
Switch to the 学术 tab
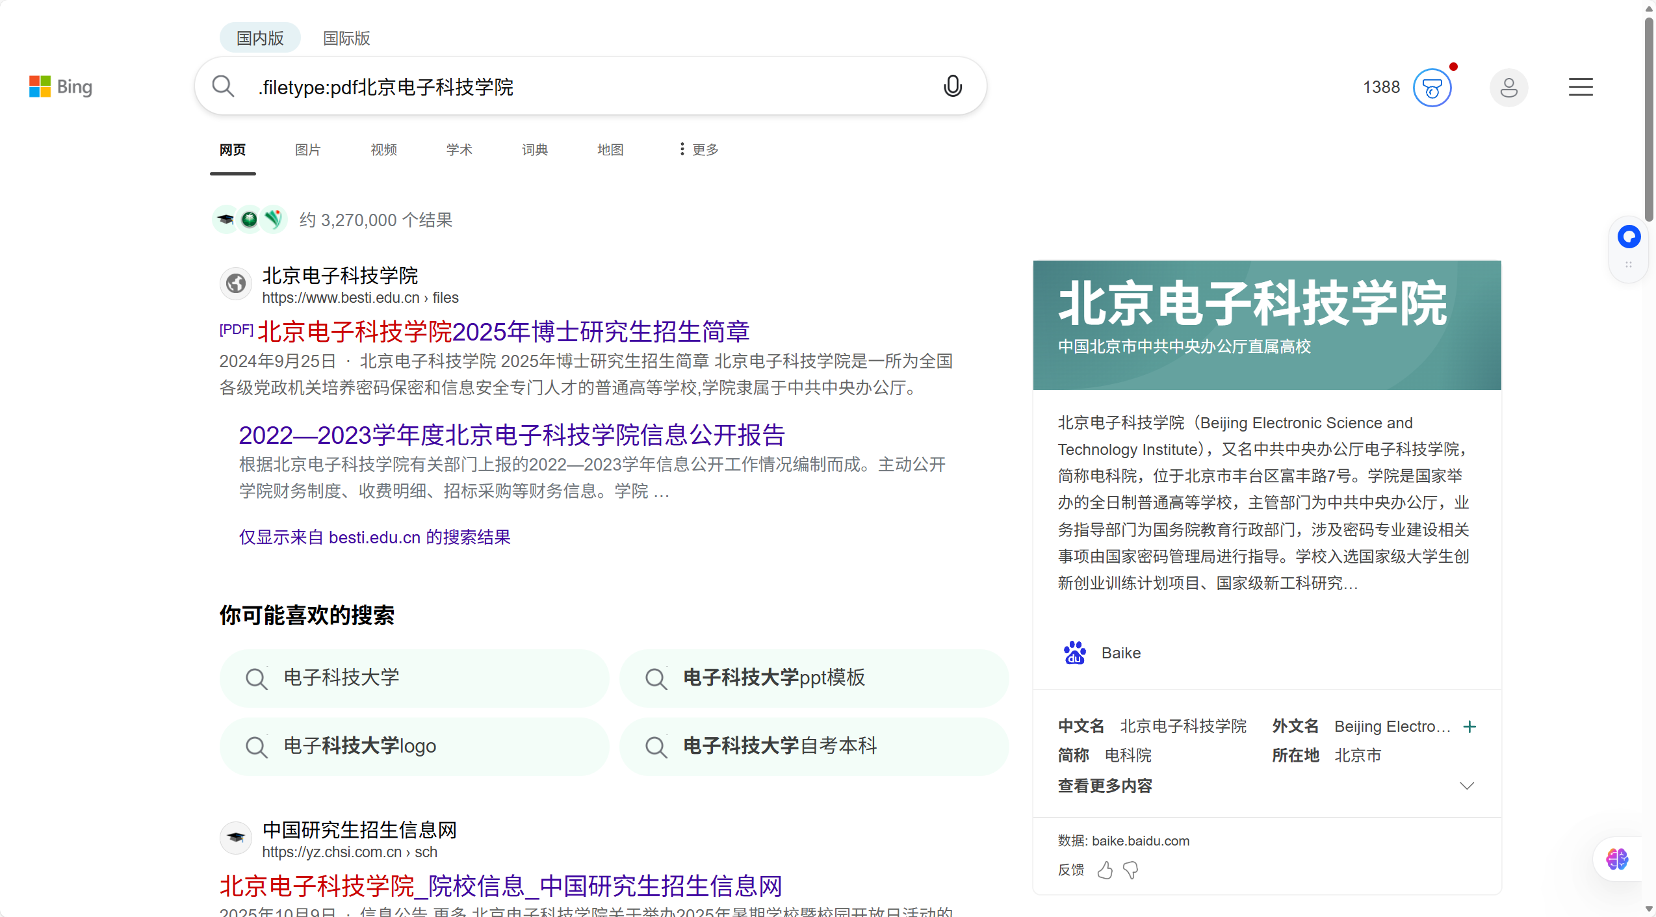[459, 149]
